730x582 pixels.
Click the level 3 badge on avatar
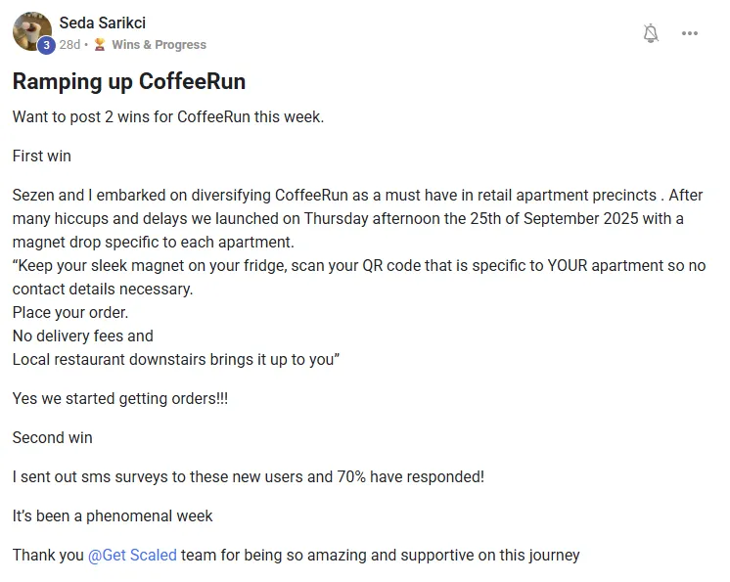tap(46, 45)
